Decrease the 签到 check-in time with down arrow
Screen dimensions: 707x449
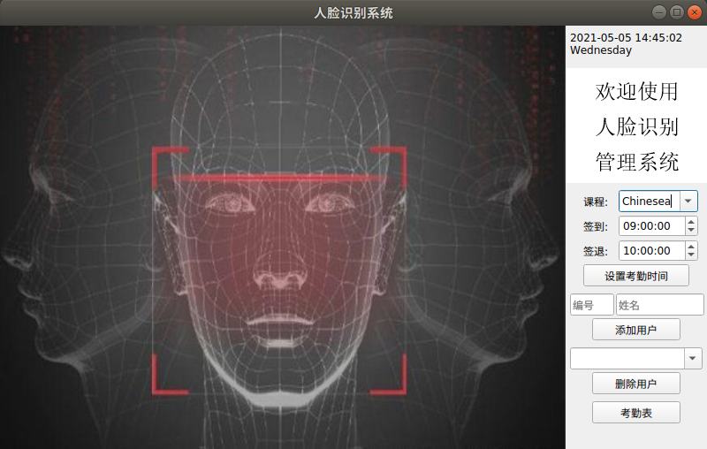tap(691, 231)
